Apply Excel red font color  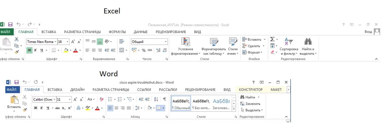pyautogui.click(x=75, y=50)
